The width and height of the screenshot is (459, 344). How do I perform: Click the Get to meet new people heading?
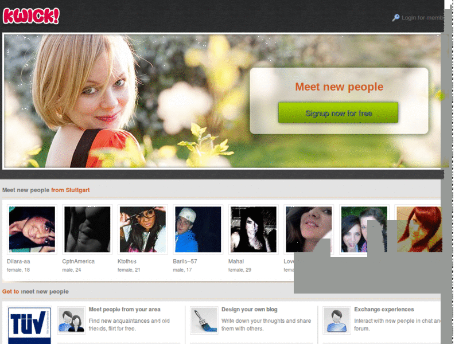pyautogui.click(x=36, y=292)
